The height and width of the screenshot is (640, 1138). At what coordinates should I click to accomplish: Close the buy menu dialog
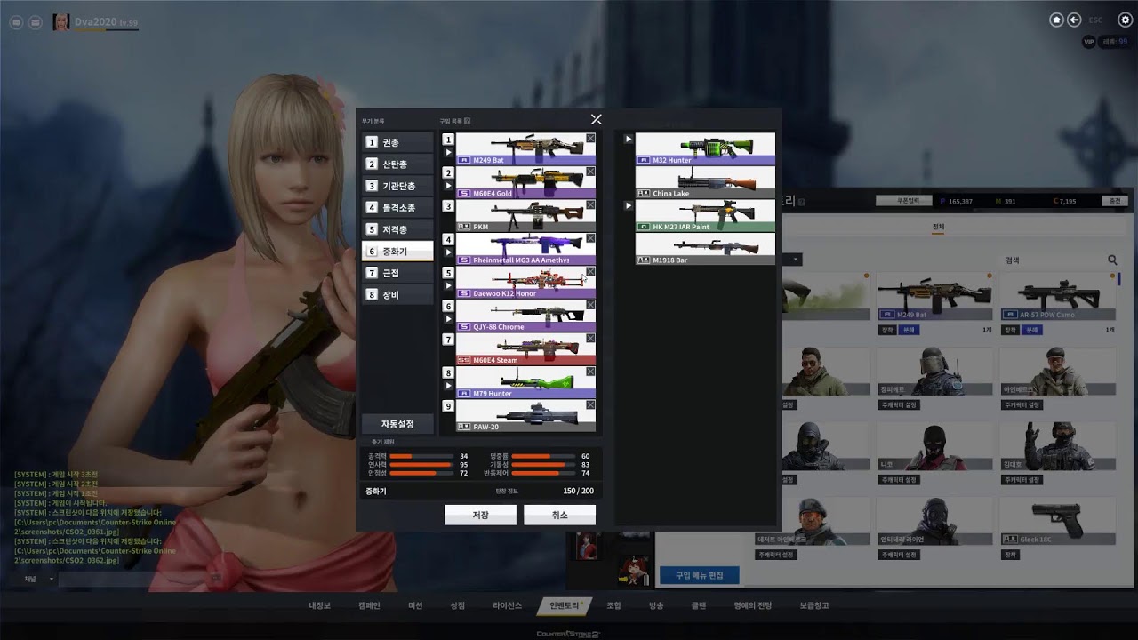[x=596, y=119]
